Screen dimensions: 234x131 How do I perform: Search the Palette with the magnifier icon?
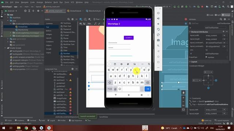click(68, 19)
